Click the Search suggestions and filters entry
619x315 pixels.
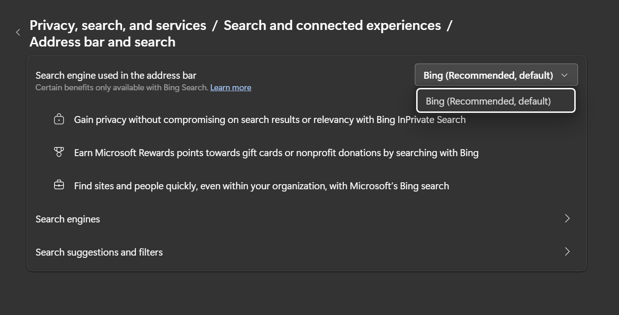tap(99, 252)
